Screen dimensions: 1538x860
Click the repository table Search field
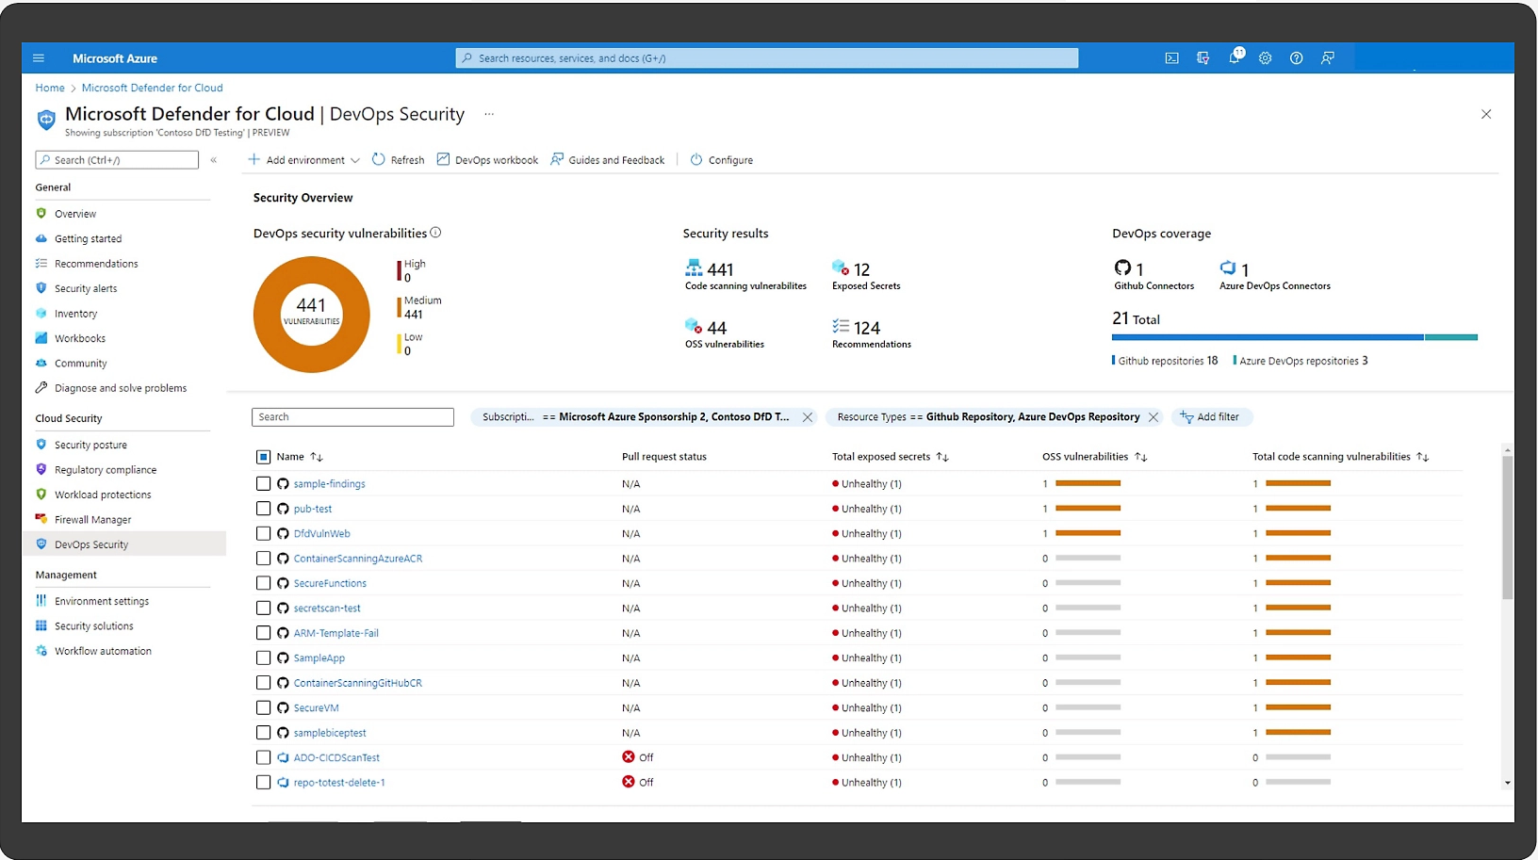[352, 417]
